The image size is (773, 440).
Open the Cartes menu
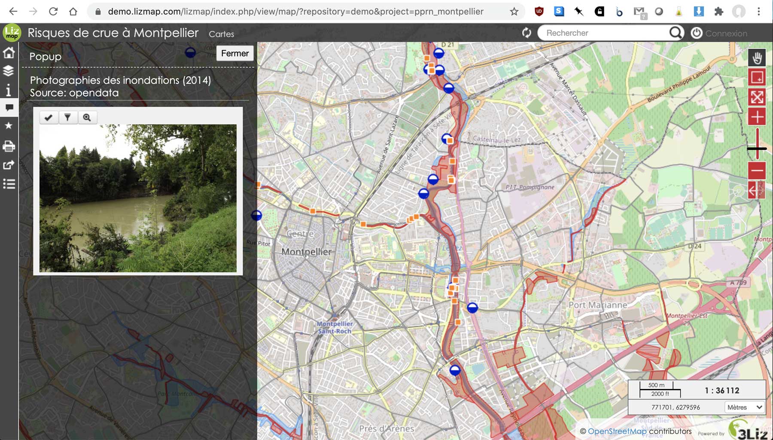(x=221, y=34)
